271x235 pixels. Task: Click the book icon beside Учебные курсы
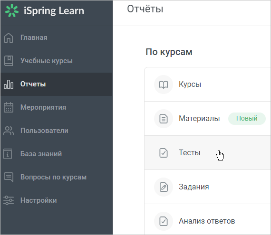(x=9, y=61)
